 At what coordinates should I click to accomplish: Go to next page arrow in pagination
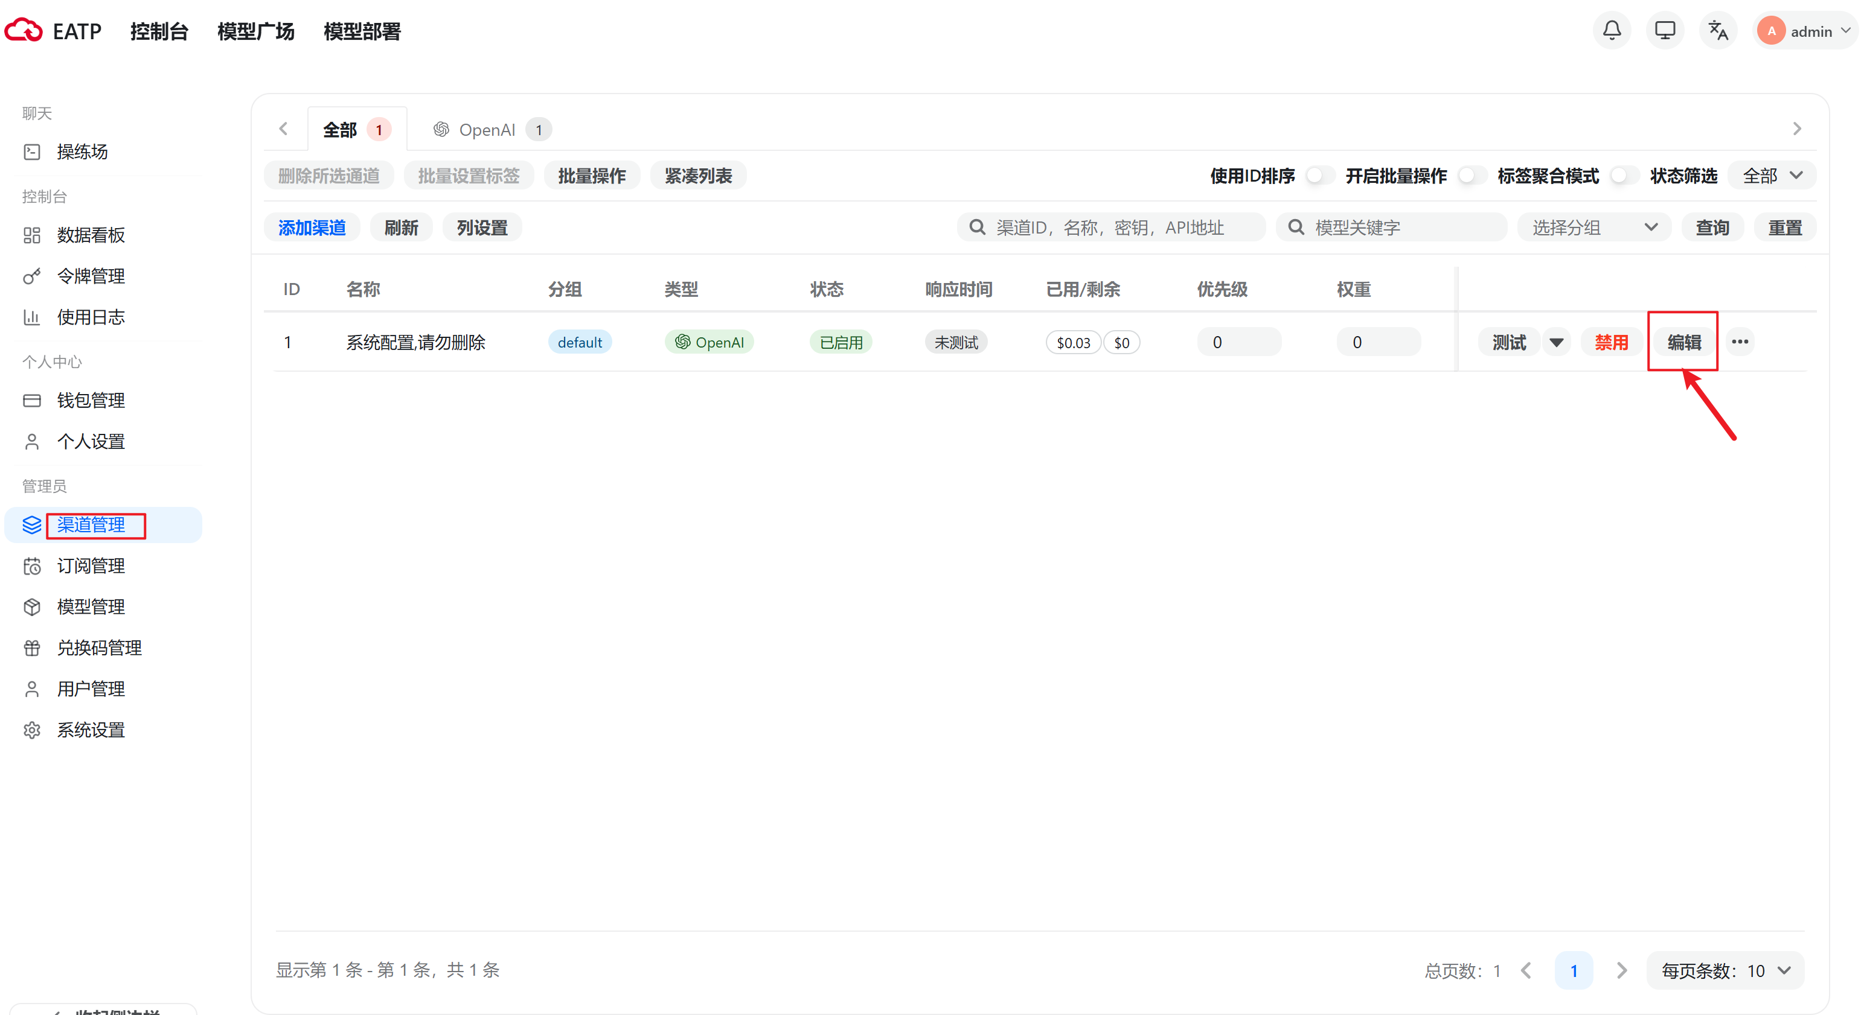[x=1622, y=971]
